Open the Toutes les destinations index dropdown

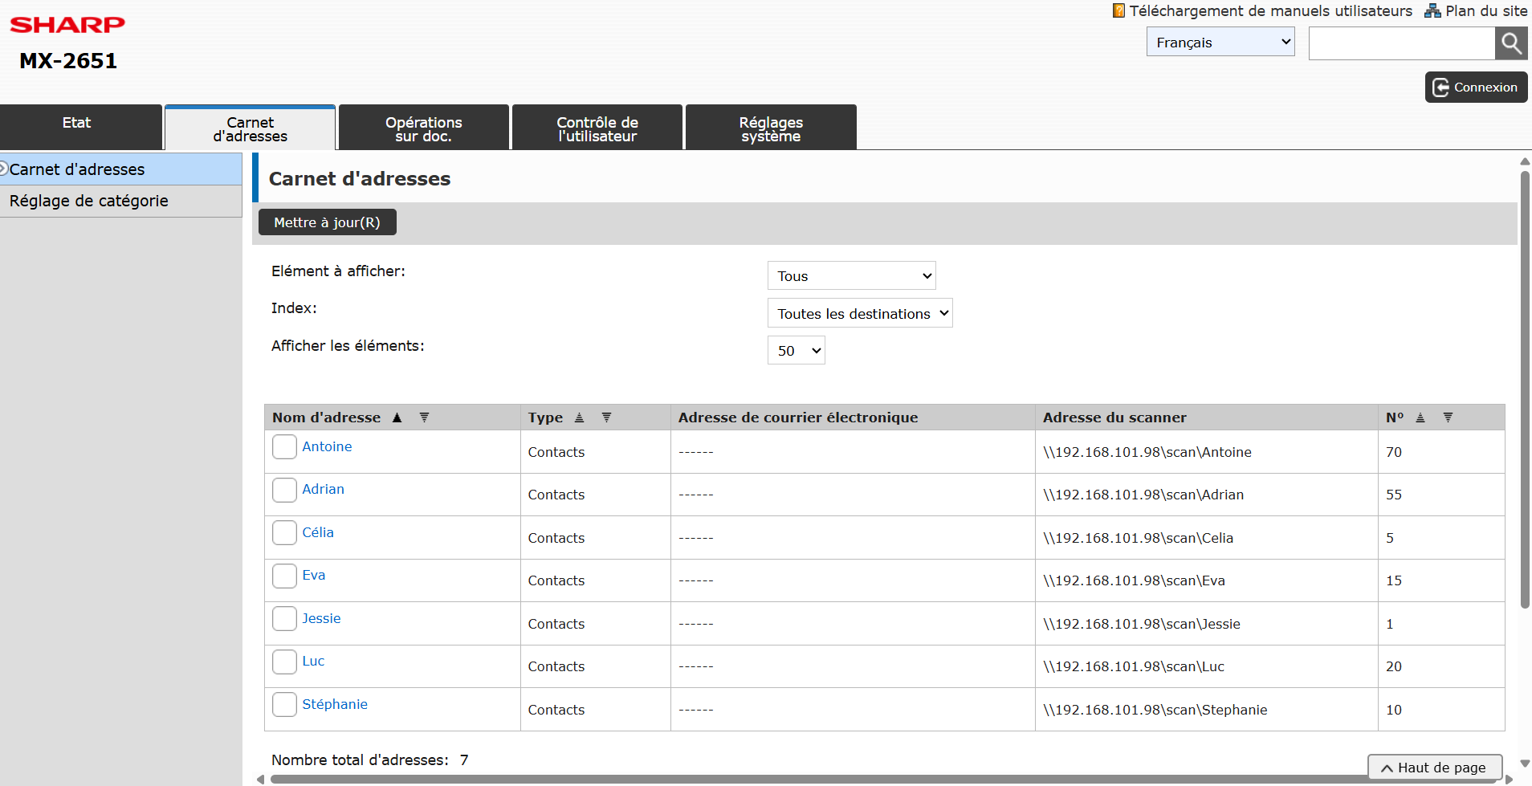(x=859, y=314)
